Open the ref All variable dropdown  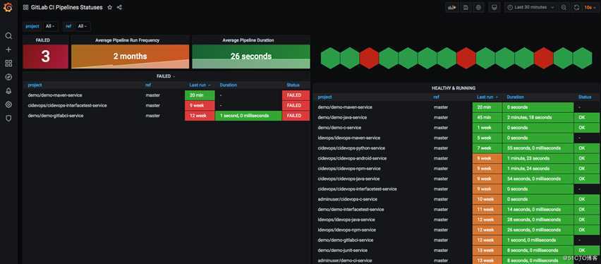click(83, 26)
